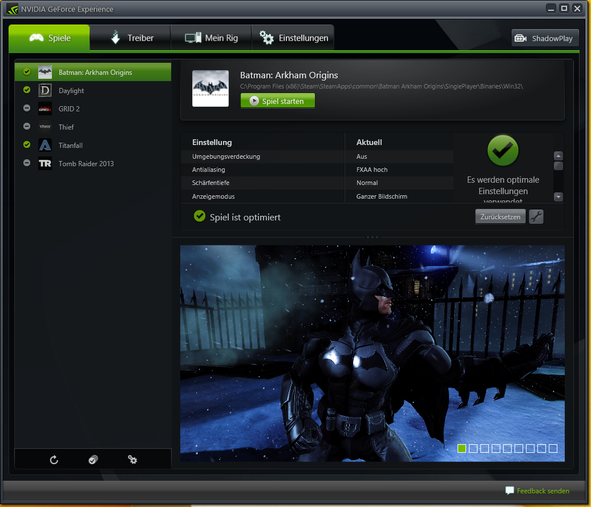Click the Schärfentiefe setting row
This screenshot has height=507, width=591.
click(317, 183)
